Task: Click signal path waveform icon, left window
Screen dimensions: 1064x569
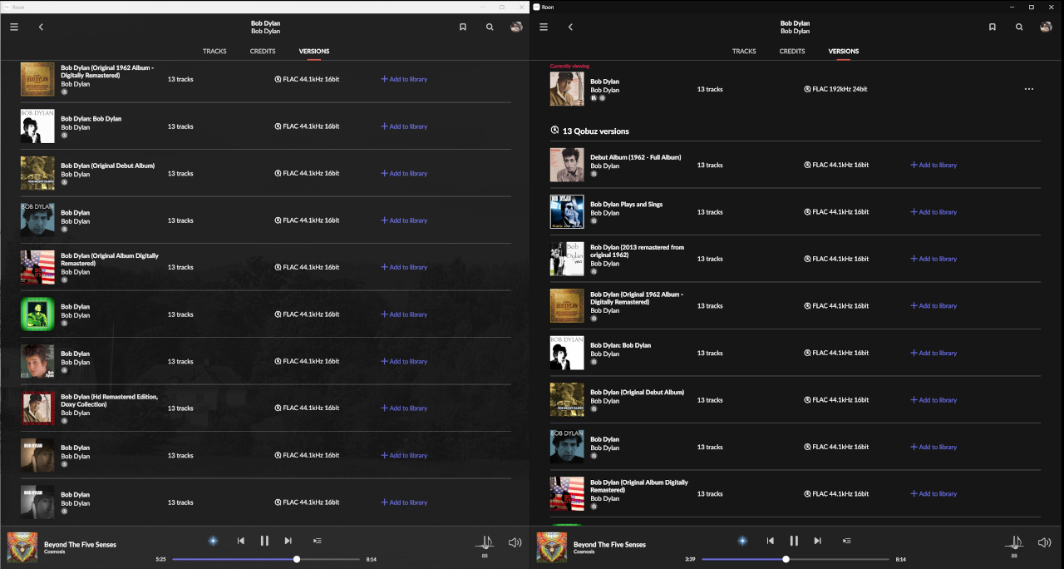Action: (x=485, y=542)
